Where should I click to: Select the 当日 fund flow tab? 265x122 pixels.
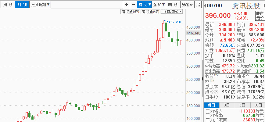coord(211,105)
